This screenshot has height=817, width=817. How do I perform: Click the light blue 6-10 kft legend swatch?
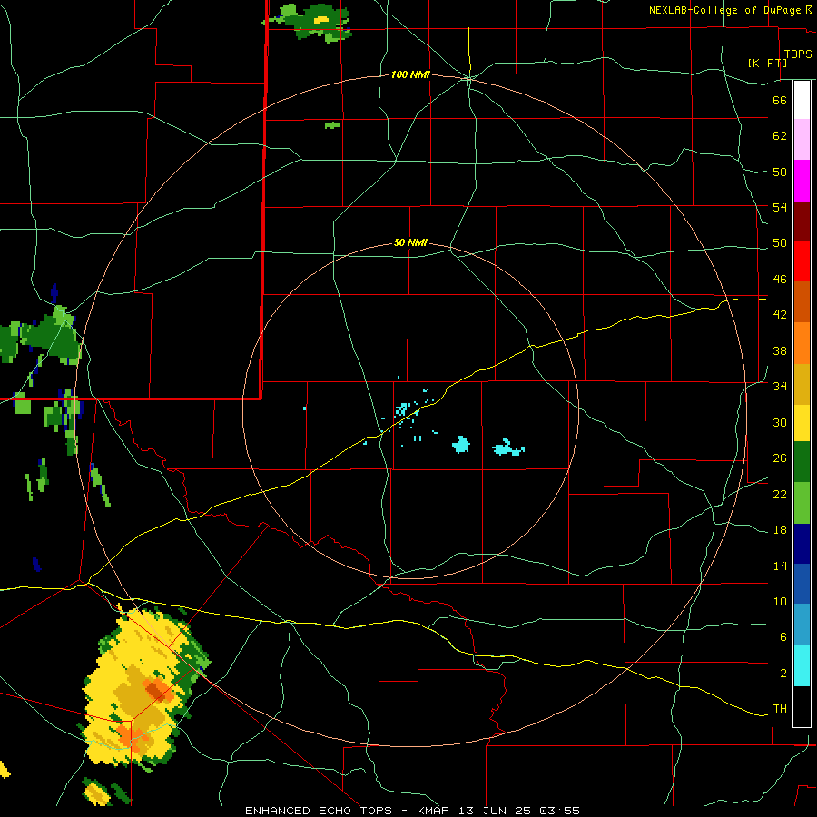pos(802,625)
